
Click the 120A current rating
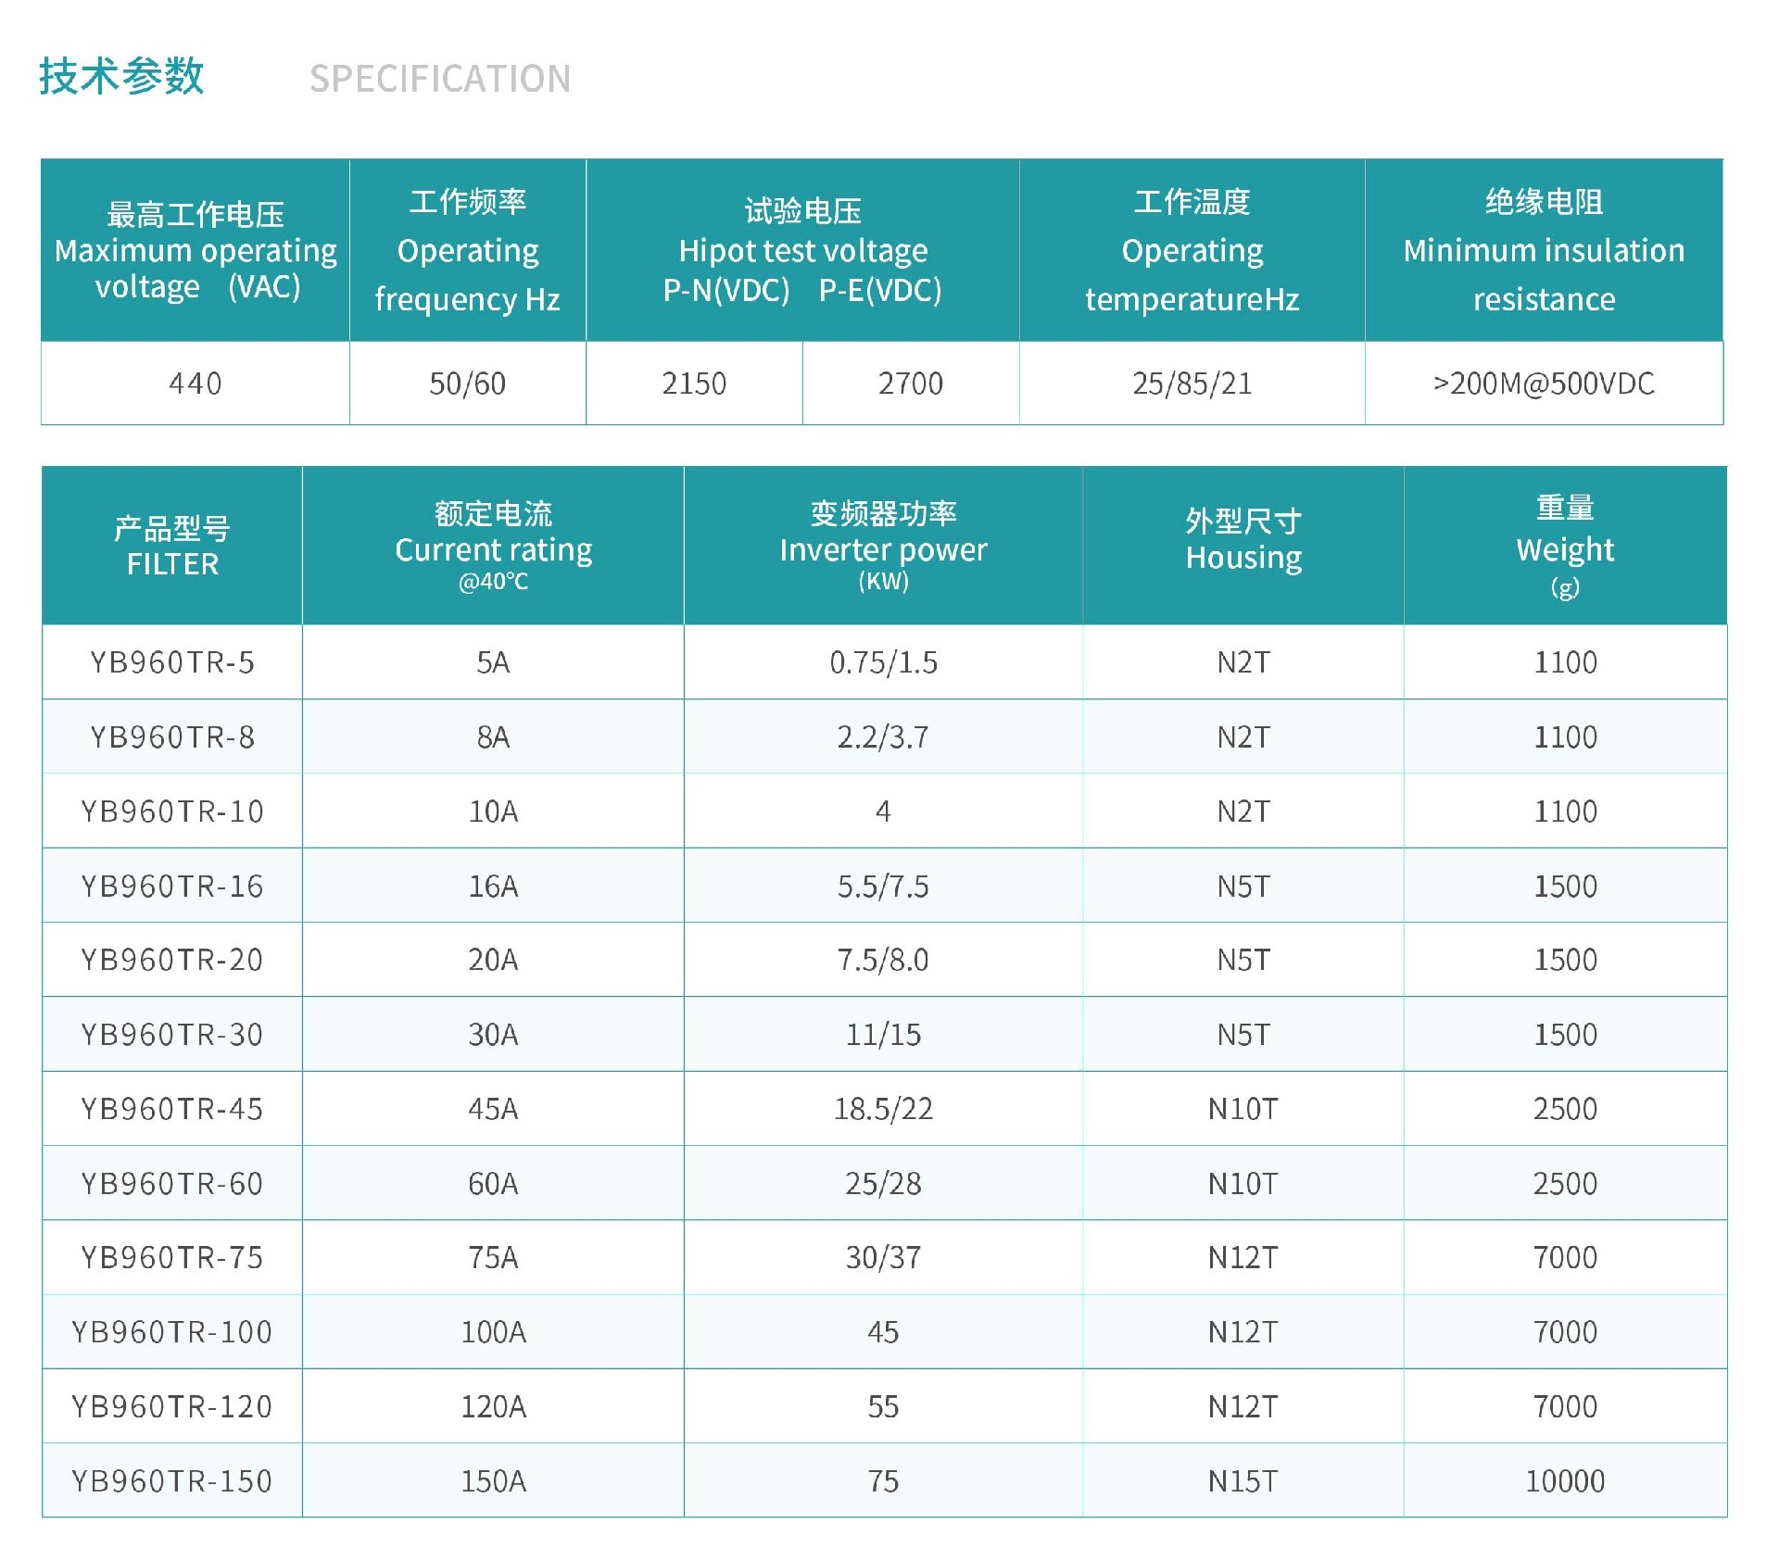[x=493, y=1407]
